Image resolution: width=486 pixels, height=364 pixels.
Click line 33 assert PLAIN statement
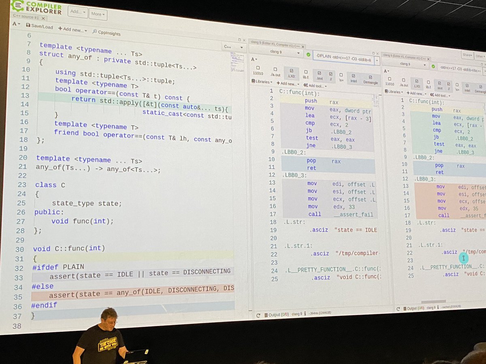pos(140,275)
